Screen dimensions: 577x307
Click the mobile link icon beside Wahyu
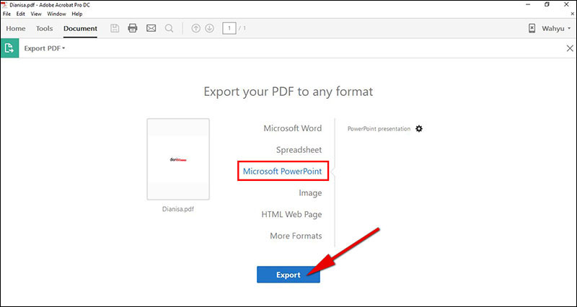tap(532, 28)
